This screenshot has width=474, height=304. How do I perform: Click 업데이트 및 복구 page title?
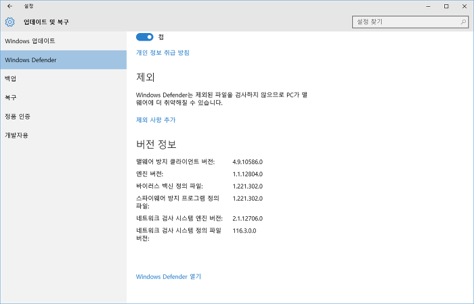46,22
